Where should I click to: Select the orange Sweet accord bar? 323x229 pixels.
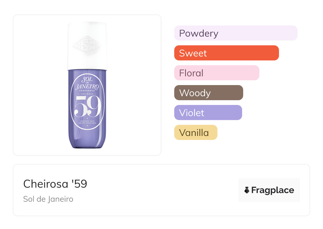tap(226, 53)
